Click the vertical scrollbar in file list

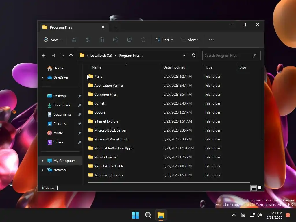262,104
